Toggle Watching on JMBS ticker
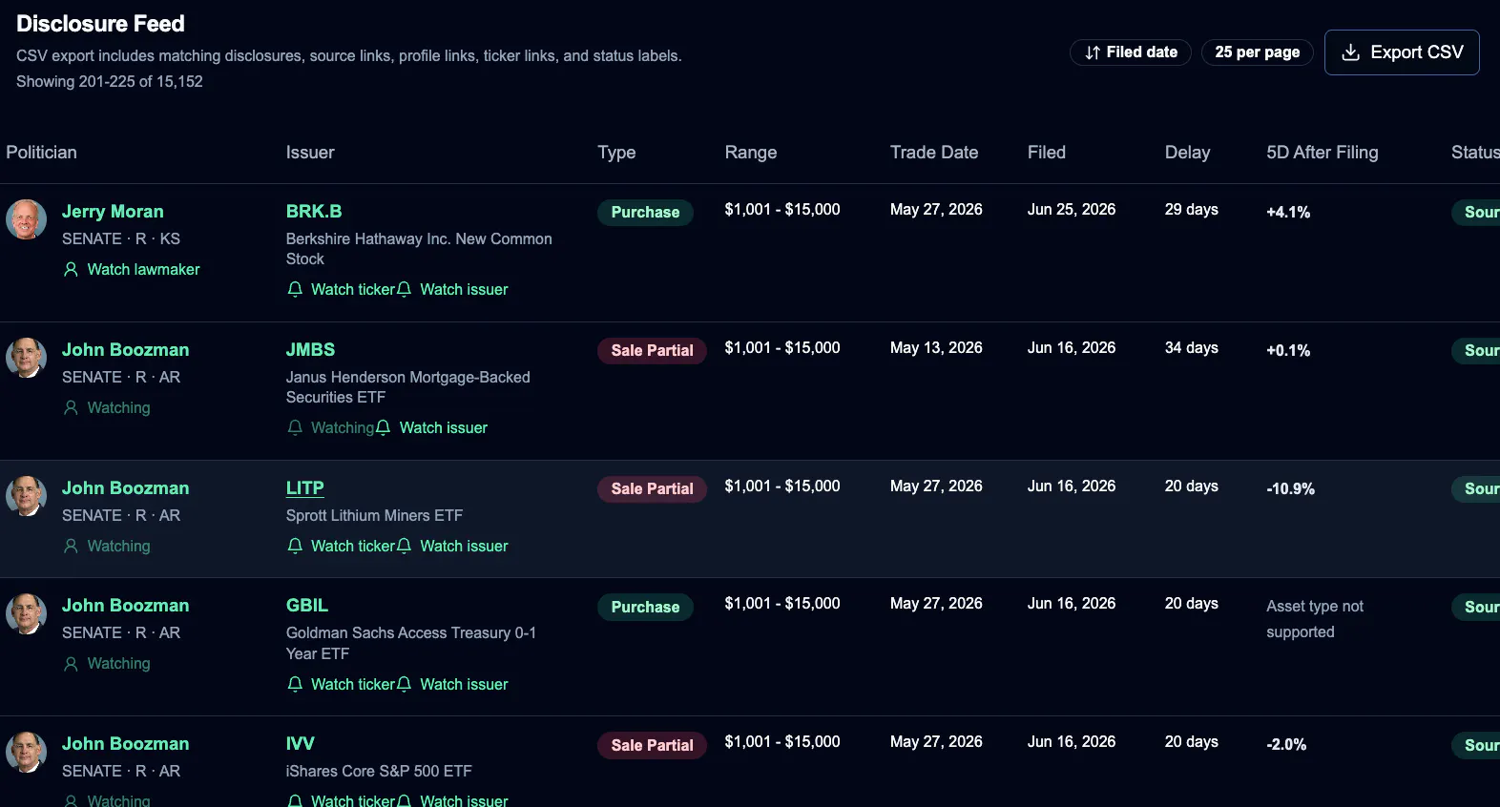The image size is (1500, 807). pos(330,427)
